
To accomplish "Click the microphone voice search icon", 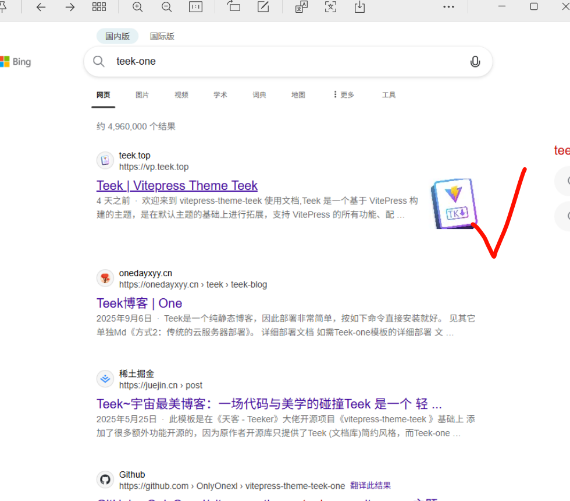I will click(x=475, y=62).
